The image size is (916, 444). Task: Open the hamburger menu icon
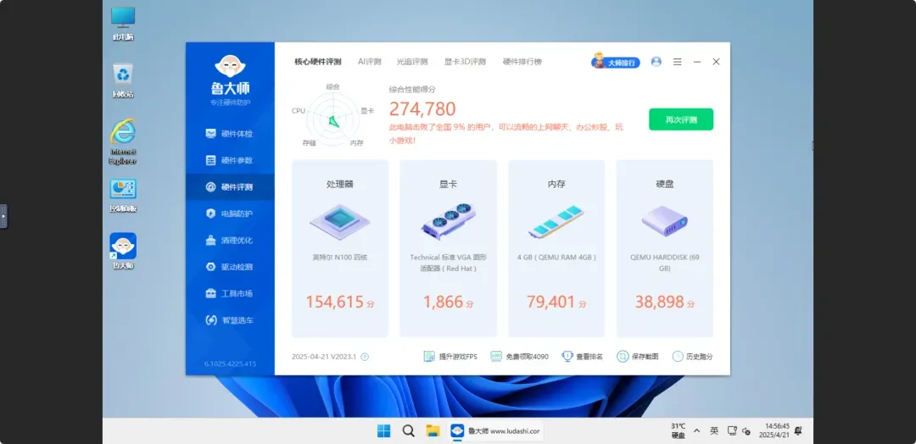[x=677, y=62]
